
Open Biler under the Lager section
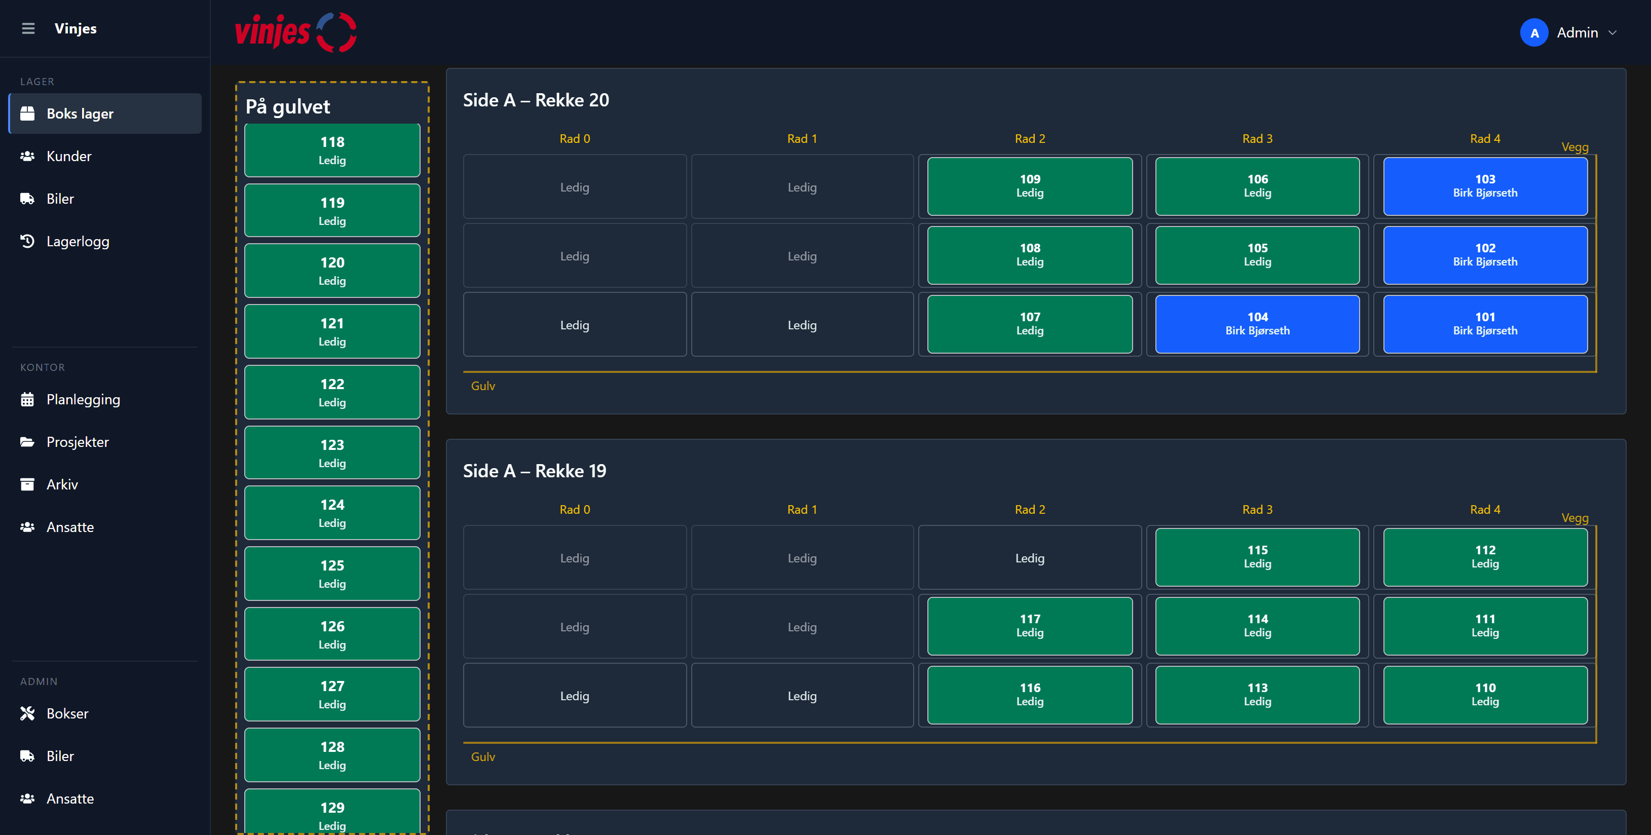click(60, 199)
